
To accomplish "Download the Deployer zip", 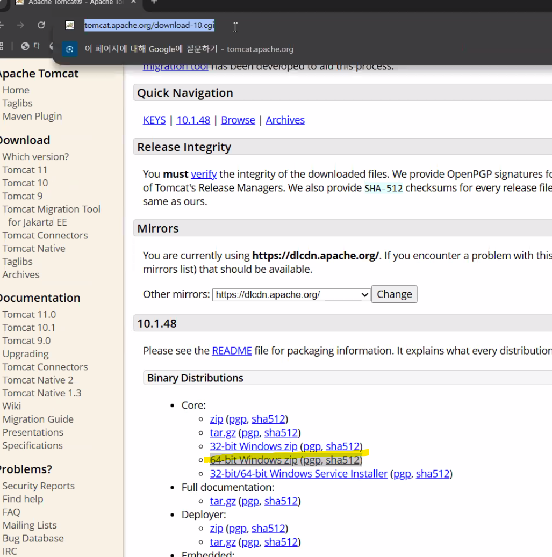I will [x=217, y=528].
